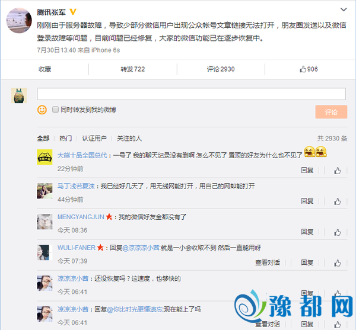Select the 关注的人 comments tab
The height and width of the screenshot is (330, 356).
[x=129, y=139]
